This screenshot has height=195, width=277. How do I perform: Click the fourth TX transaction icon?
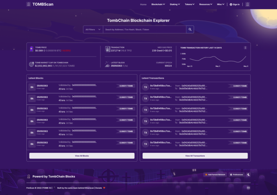pyautogui.click(x=146, y=121)
